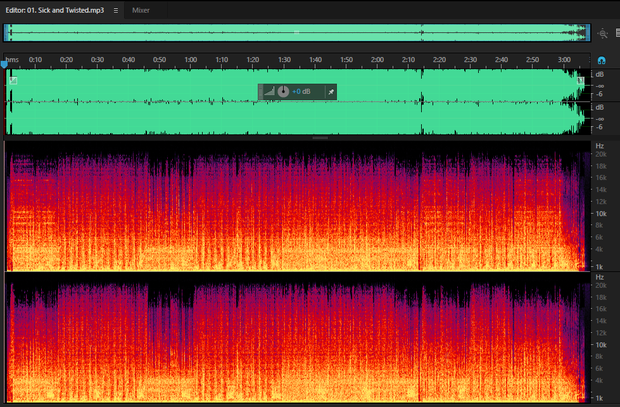Image resolution: width=620 pixels, height=407 pixels.
Task: Switch to the Mixer tab
Action: coord(141,10)
